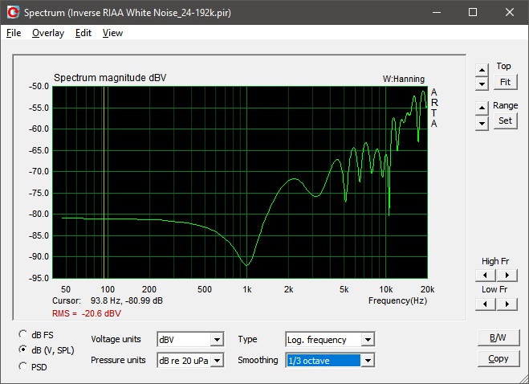Increase range with Range up arrow
Image resolution: width=529 pixels, height=384 pixels.
pos(482,108)
